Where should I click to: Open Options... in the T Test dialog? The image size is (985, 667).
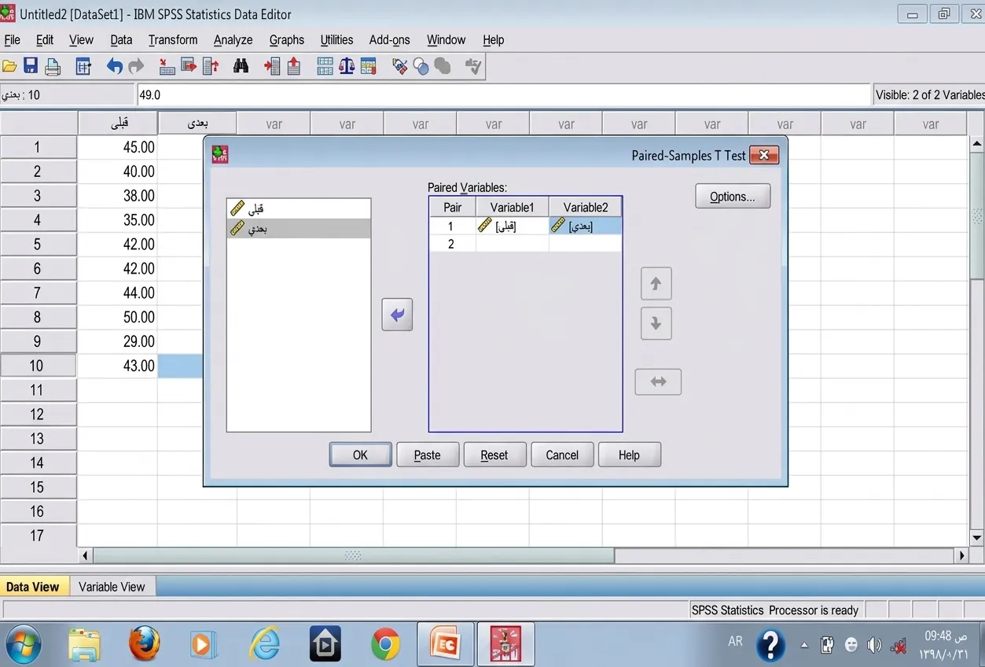pyautogui.click(x=733, y=197)
